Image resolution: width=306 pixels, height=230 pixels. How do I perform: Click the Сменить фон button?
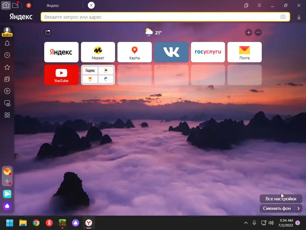pyautogui.click(x=277, y=208)
